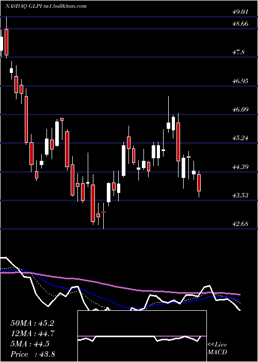Image resolution: width=258 pixels, height=362 pixels.
Task: Click the 46.95 price level label
Action: click(240, 81)
